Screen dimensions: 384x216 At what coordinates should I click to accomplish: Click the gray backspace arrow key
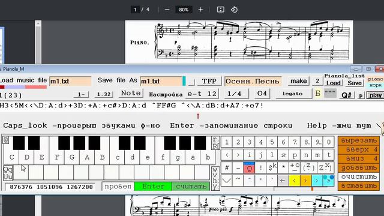click(283, 181)
